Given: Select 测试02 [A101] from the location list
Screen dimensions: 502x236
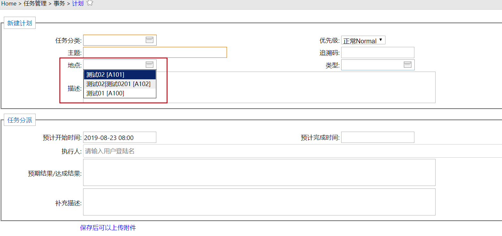Looking at the screenshot, I should (120, 75).
